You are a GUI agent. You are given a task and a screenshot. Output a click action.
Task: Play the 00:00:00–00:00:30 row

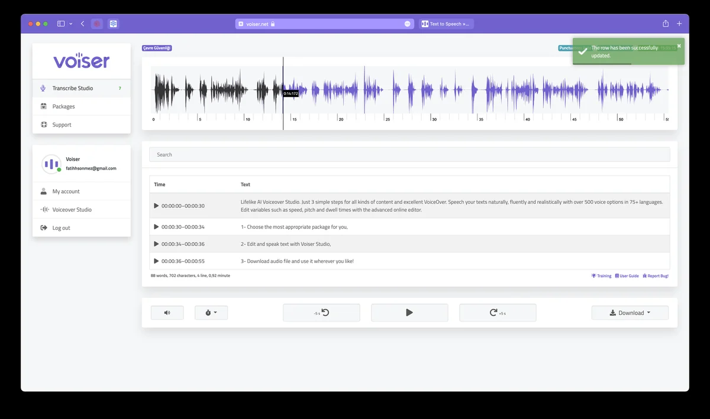[156, 206]
